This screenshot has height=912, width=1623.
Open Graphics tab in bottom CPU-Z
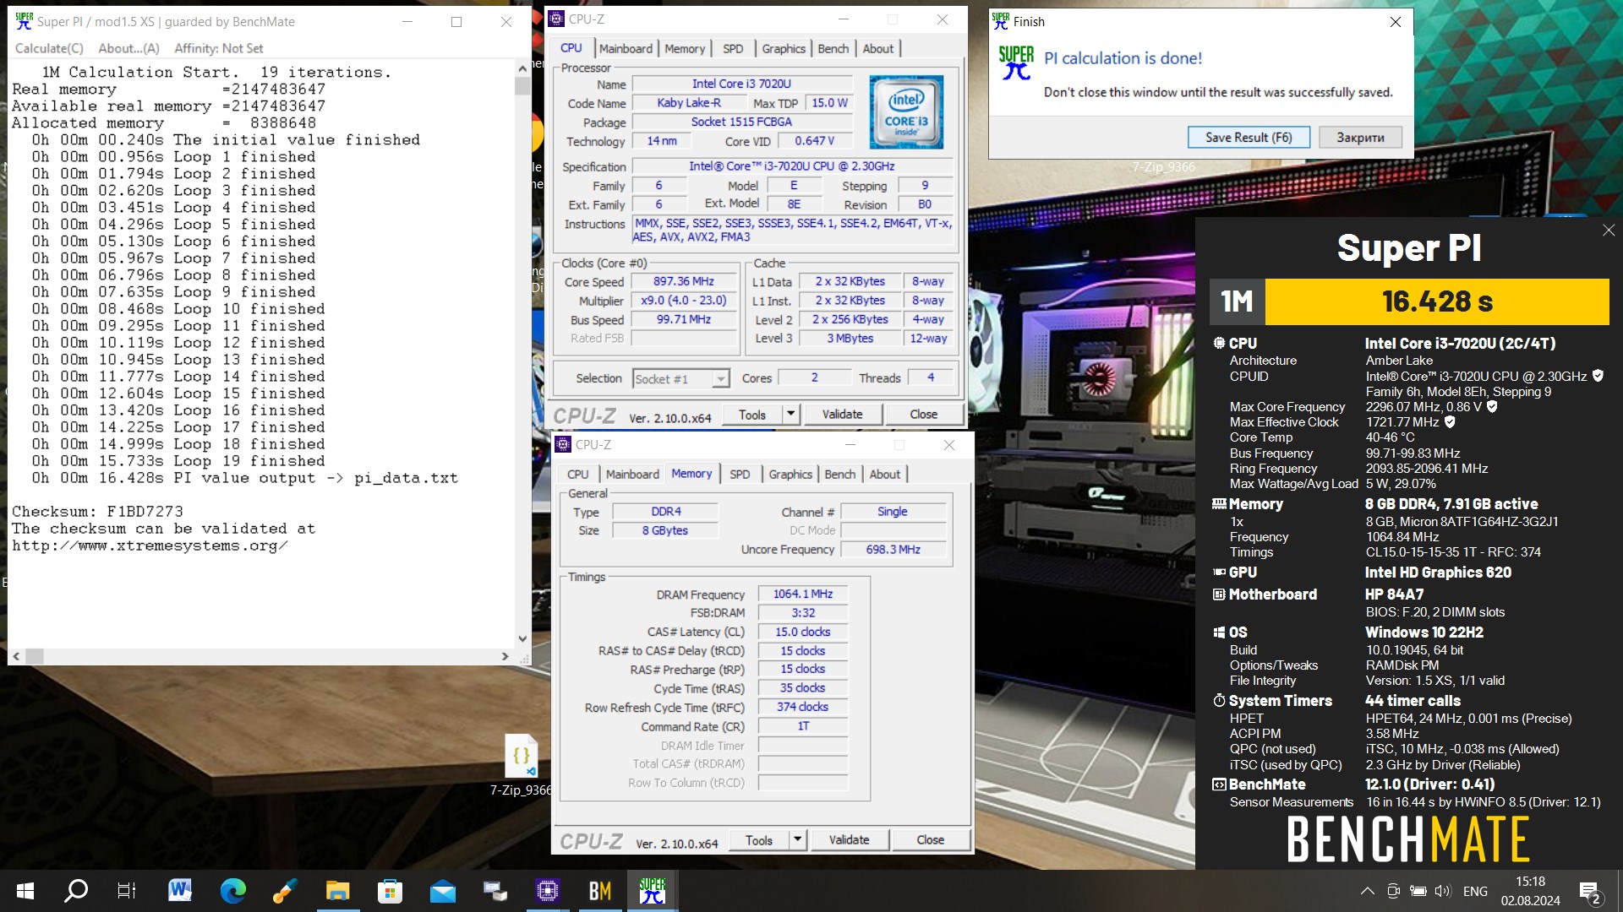[x=790, y=474]
